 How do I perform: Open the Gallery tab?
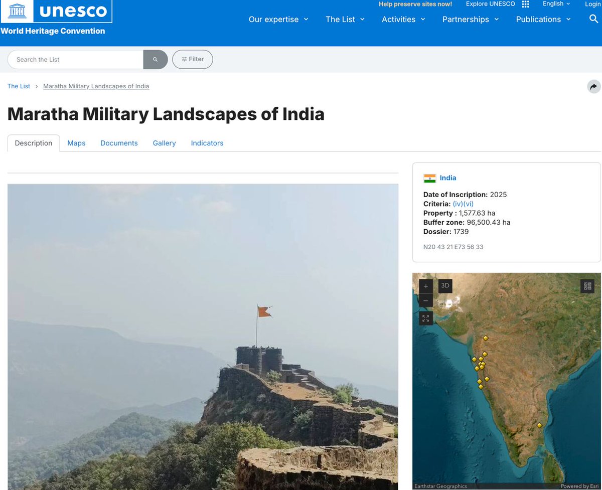tap(164, 143)
